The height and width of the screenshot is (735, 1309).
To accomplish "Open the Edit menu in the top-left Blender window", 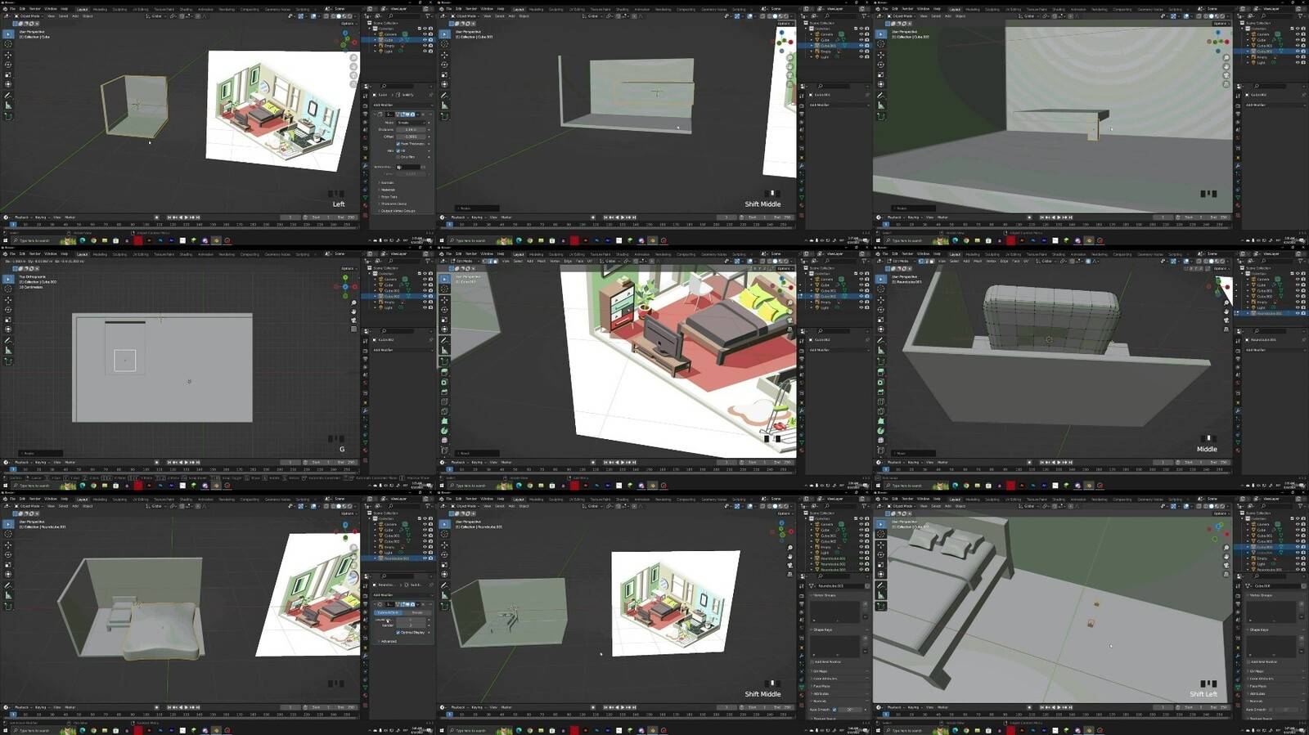I will (23, 9).
